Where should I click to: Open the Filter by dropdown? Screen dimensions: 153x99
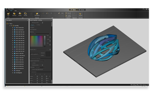(x=40, y=34)
